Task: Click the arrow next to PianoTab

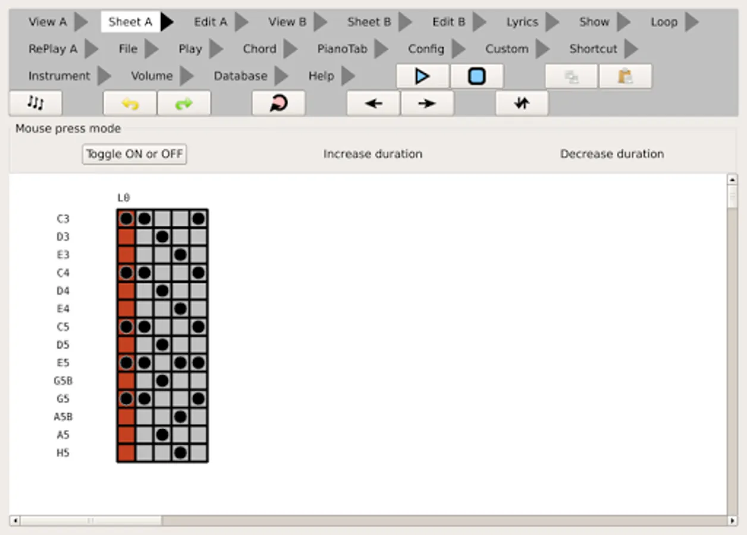Action: coord(381,49)
